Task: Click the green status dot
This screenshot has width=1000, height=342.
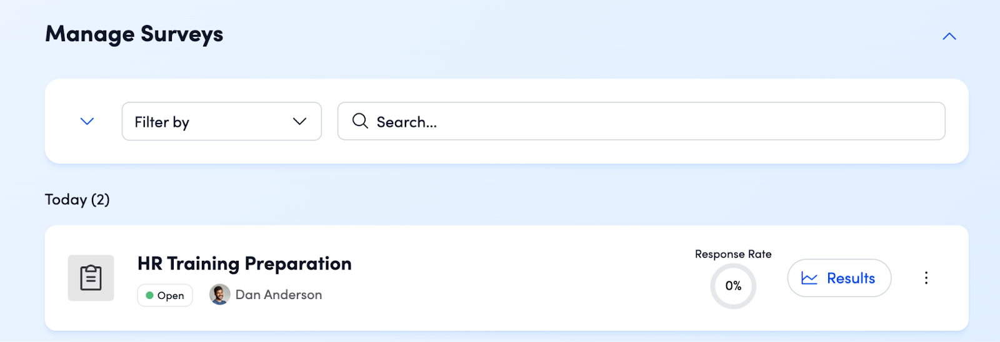Action: tap(150, 295)
